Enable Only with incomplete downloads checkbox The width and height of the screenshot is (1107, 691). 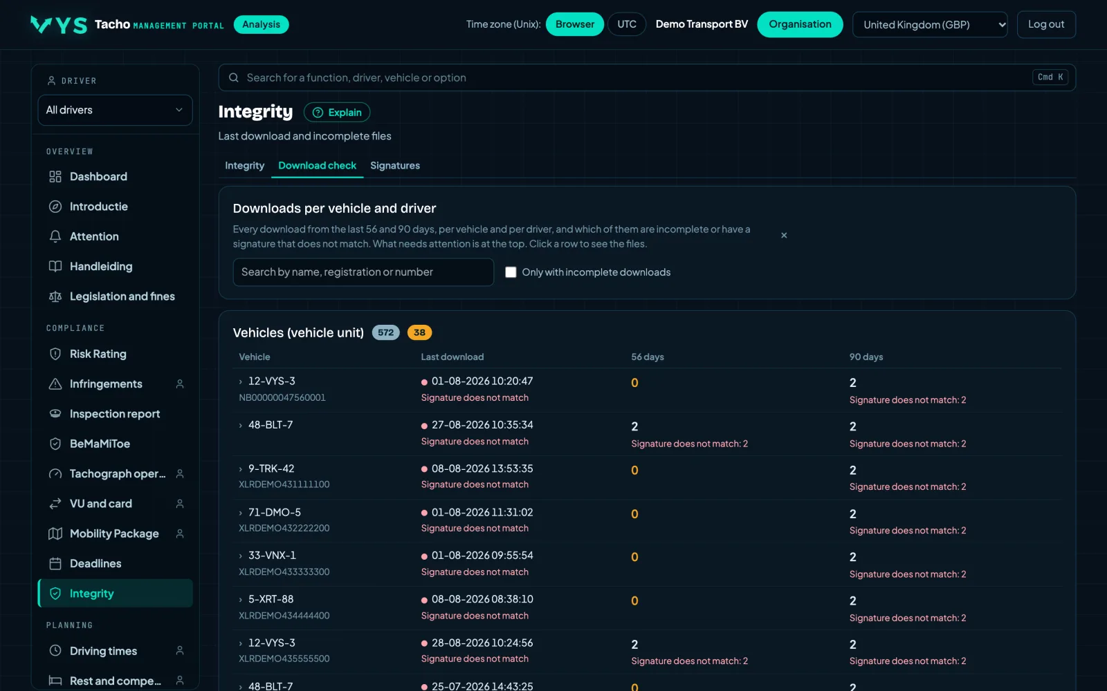pyautogui.click(x=511, y=272)
